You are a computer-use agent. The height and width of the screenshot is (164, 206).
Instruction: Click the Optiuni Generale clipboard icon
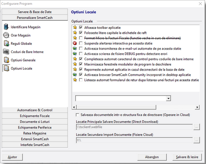(6, 60)
